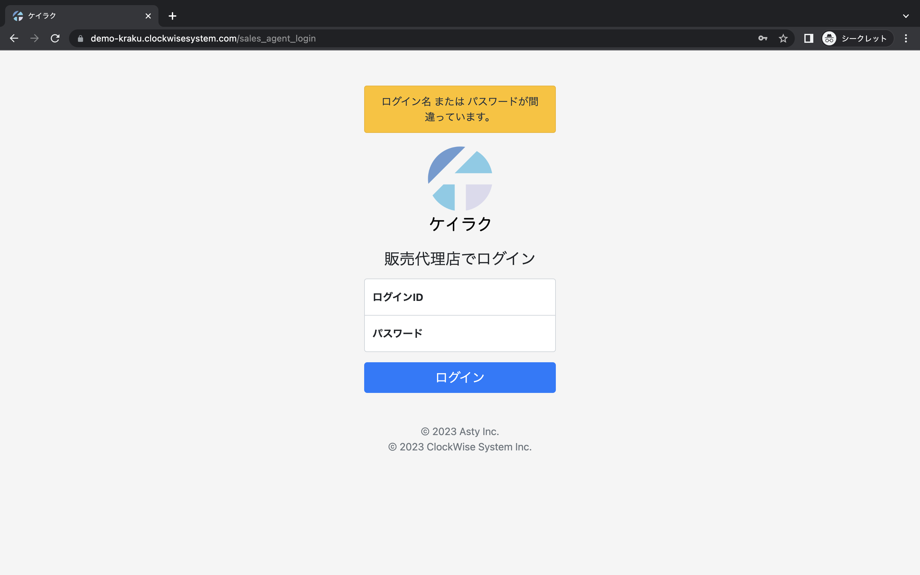Toggle the browser side panel icon
920x575 pixels.
coord(809,38)
